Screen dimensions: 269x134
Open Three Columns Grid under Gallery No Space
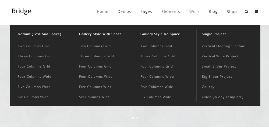pos(158,56)
